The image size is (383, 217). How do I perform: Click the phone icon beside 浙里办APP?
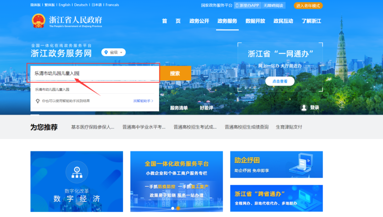[237, 5]
